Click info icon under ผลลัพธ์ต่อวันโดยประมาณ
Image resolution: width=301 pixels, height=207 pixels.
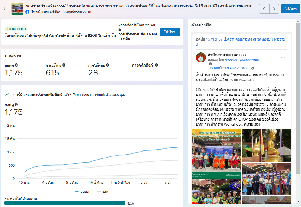(x=120, y=30)
